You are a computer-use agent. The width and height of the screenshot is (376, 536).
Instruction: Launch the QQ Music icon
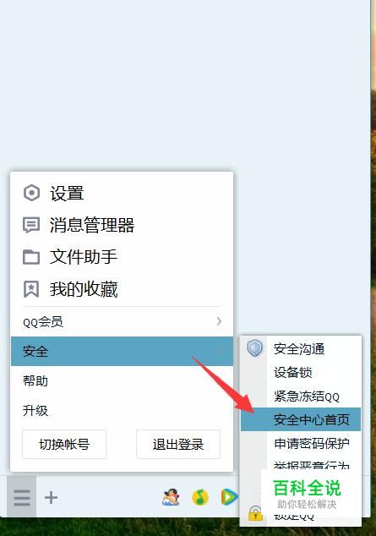coord(200,497)
